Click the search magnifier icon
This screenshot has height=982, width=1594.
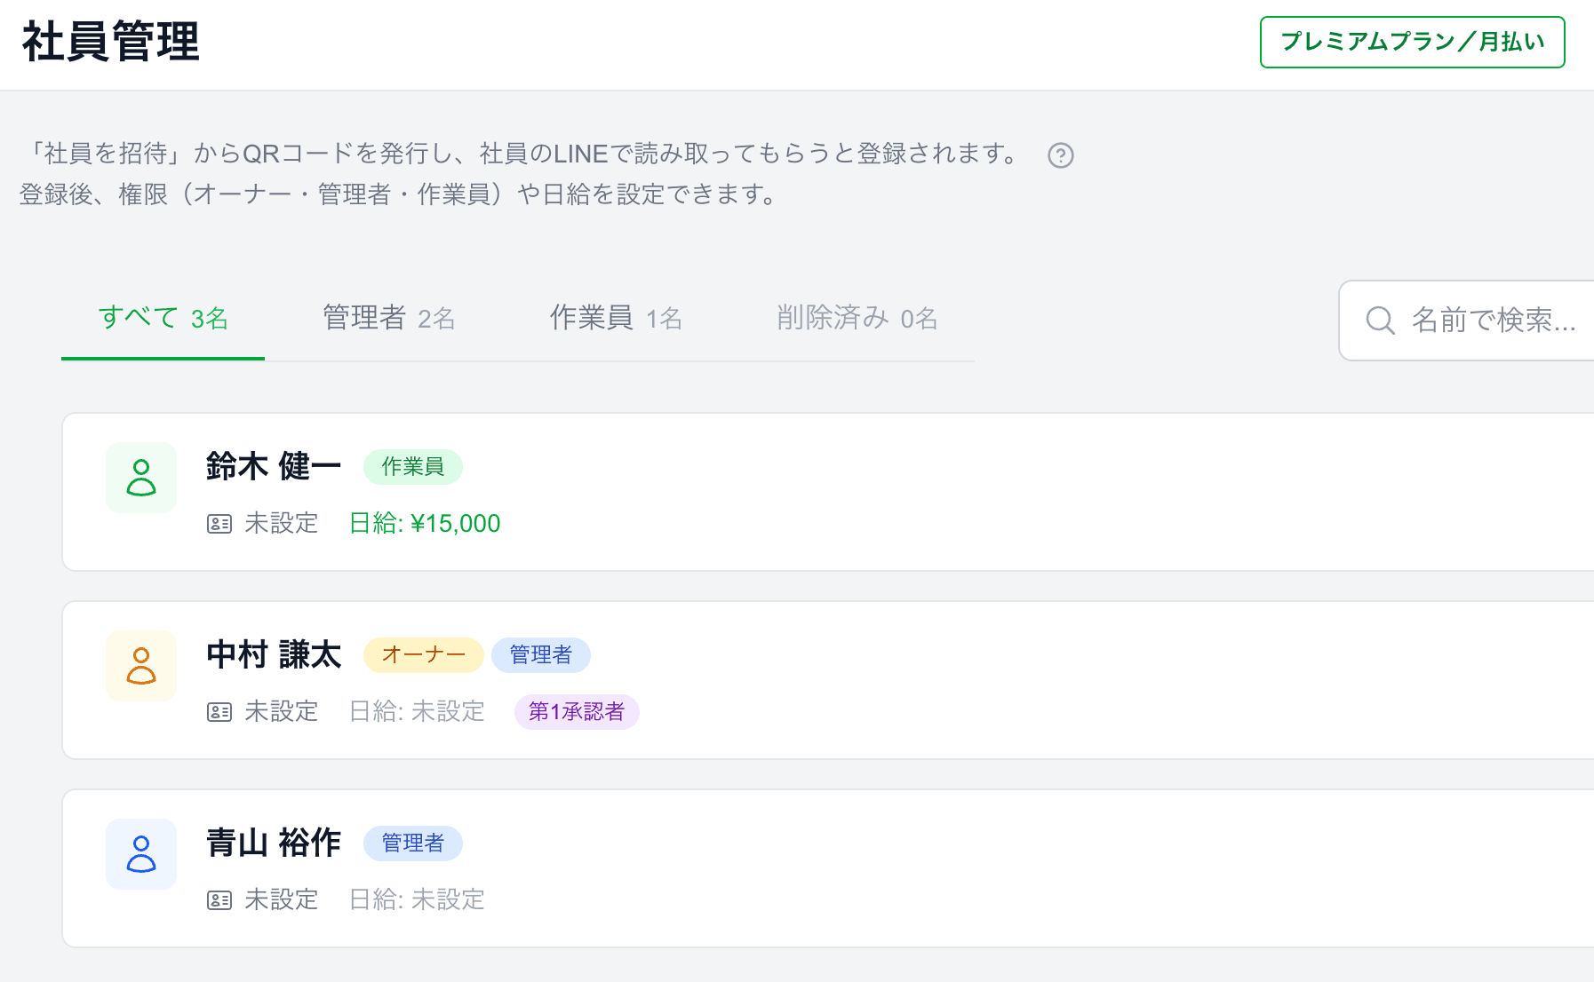1380,321
